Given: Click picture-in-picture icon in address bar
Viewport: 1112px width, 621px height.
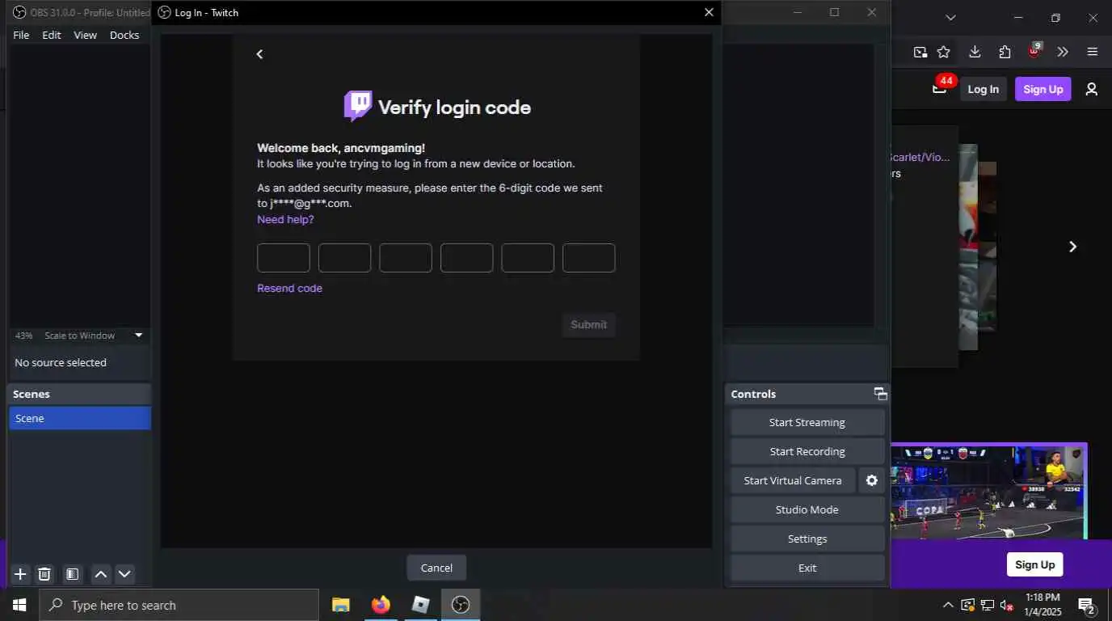Looking at the screenshot, I should (920, 52).
